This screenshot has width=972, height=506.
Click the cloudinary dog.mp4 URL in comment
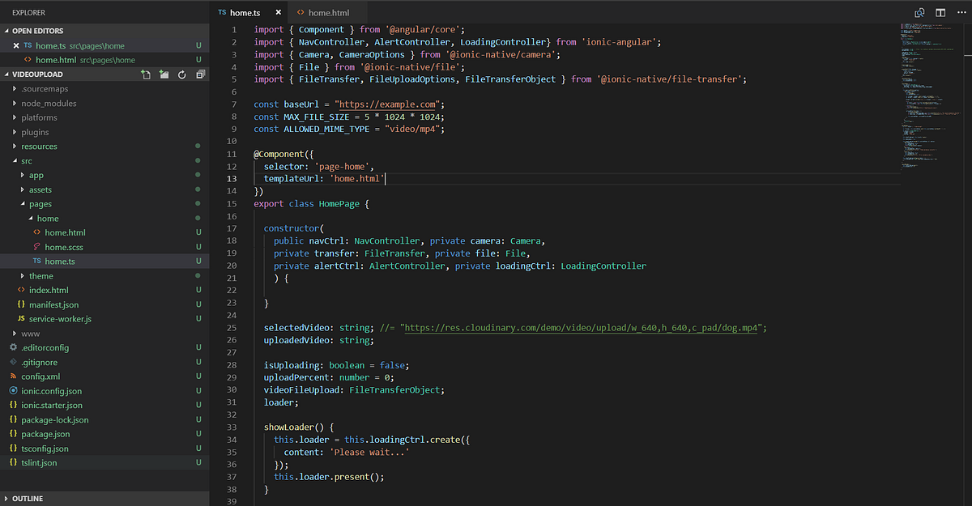(x=581, y=328)
